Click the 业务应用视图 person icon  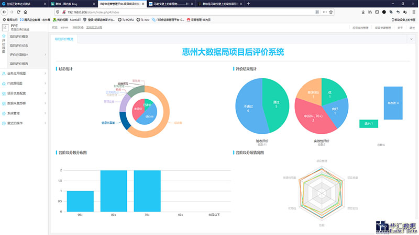click(4, 74)
